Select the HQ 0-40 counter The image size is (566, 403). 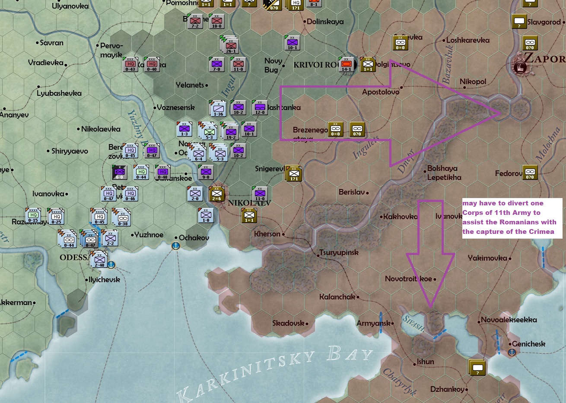click(x=152, y=64)
